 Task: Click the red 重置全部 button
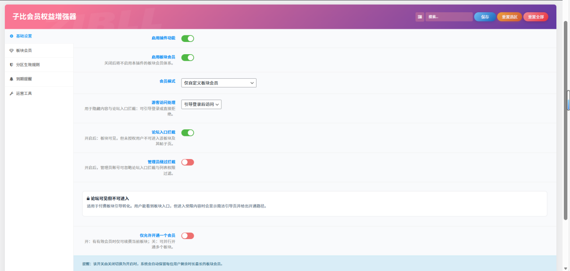(535, 17)
